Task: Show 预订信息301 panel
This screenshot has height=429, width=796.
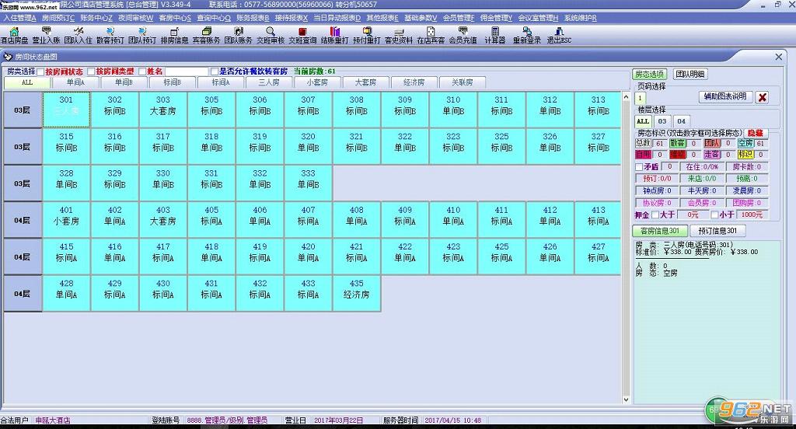Action: pyautogui.click(x=717, y=231)
